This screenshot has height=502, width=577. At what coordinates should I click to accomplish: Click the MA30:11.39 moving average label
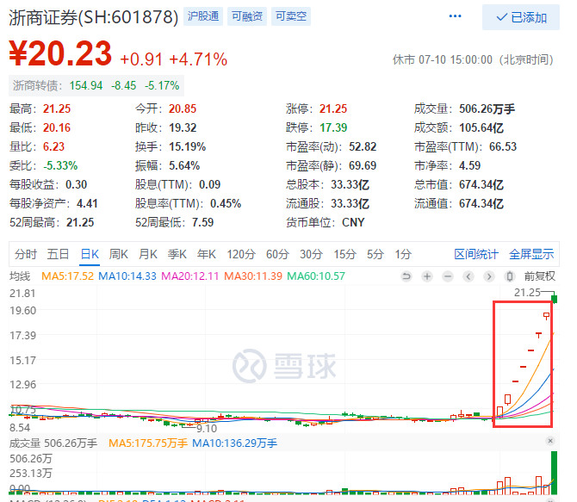[x=253, y=276]
